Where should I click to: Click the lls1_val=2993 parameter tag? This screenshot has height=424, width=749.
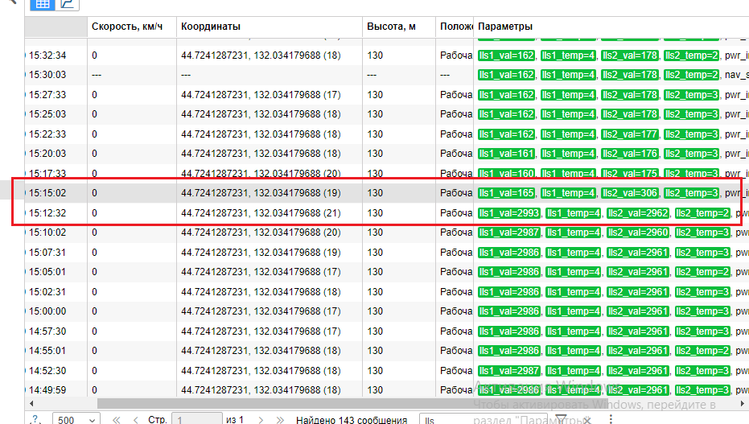508,213
